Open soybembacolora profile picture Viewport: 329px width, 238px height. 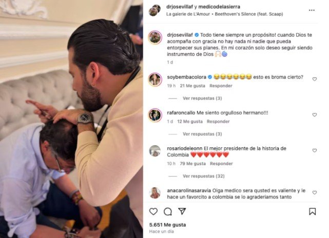pos(155,80)
